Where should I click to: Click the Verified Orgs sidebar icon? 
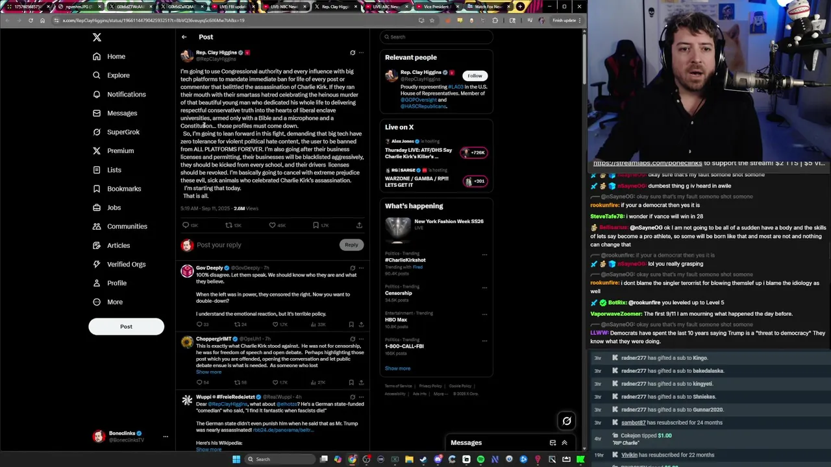coord(97,264)
